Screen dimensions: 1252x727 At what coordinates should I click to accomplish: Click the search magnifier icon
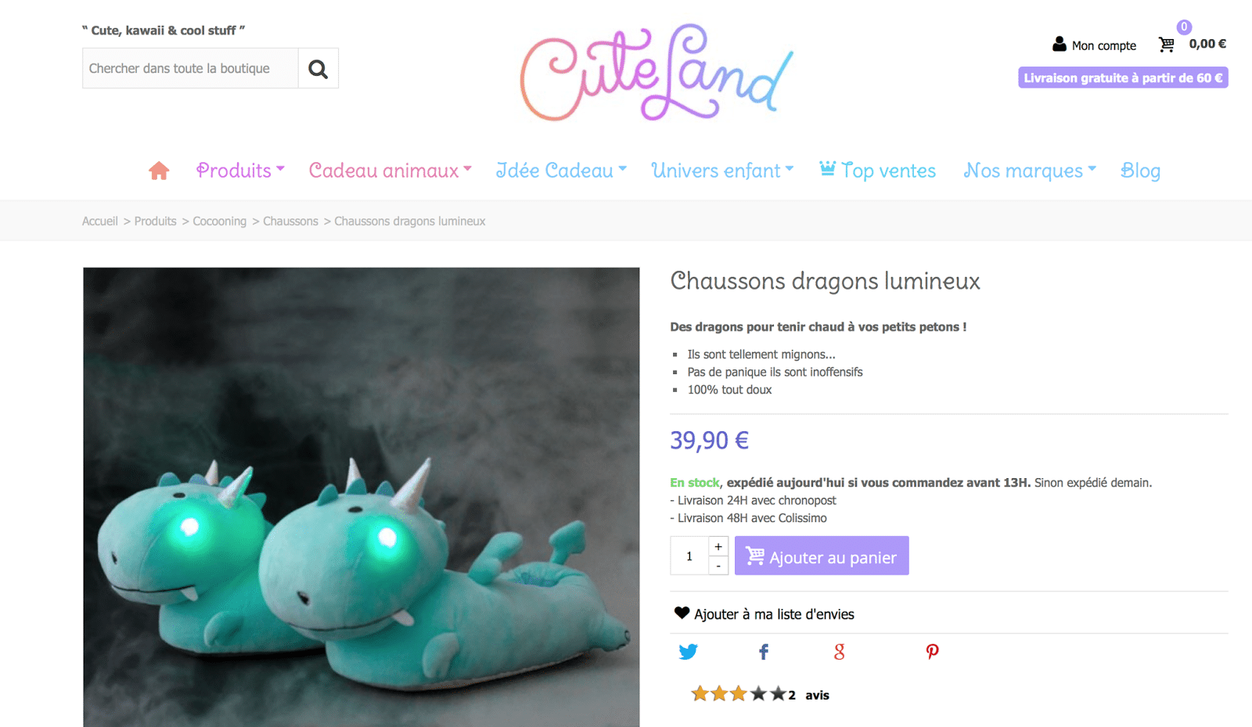coord(318,69)
